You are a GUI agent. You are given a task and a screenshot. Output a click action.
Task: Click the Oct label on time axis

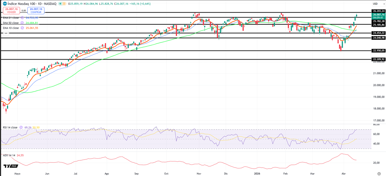click(x=167, y=173)
